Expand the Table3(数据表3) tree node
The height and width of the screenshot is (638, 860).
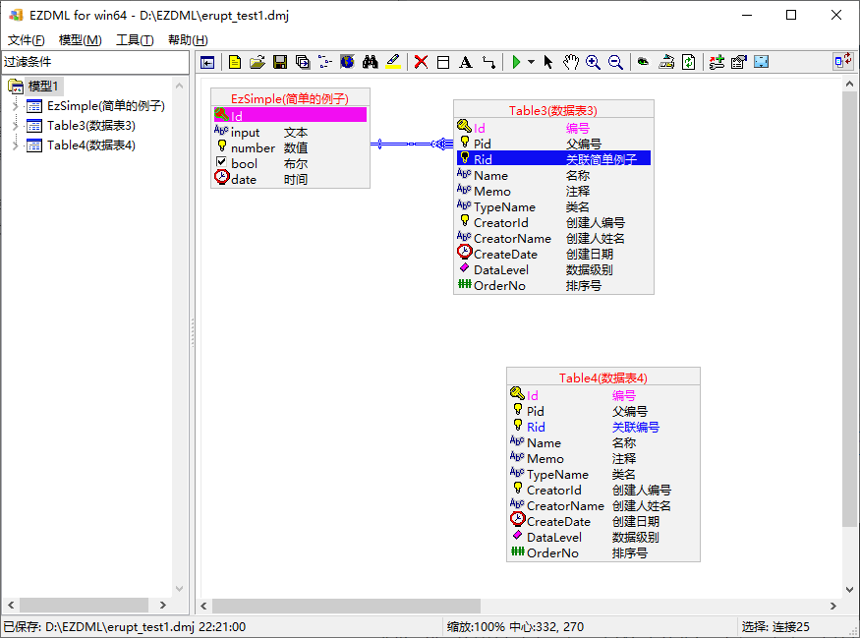pos(16,126)
